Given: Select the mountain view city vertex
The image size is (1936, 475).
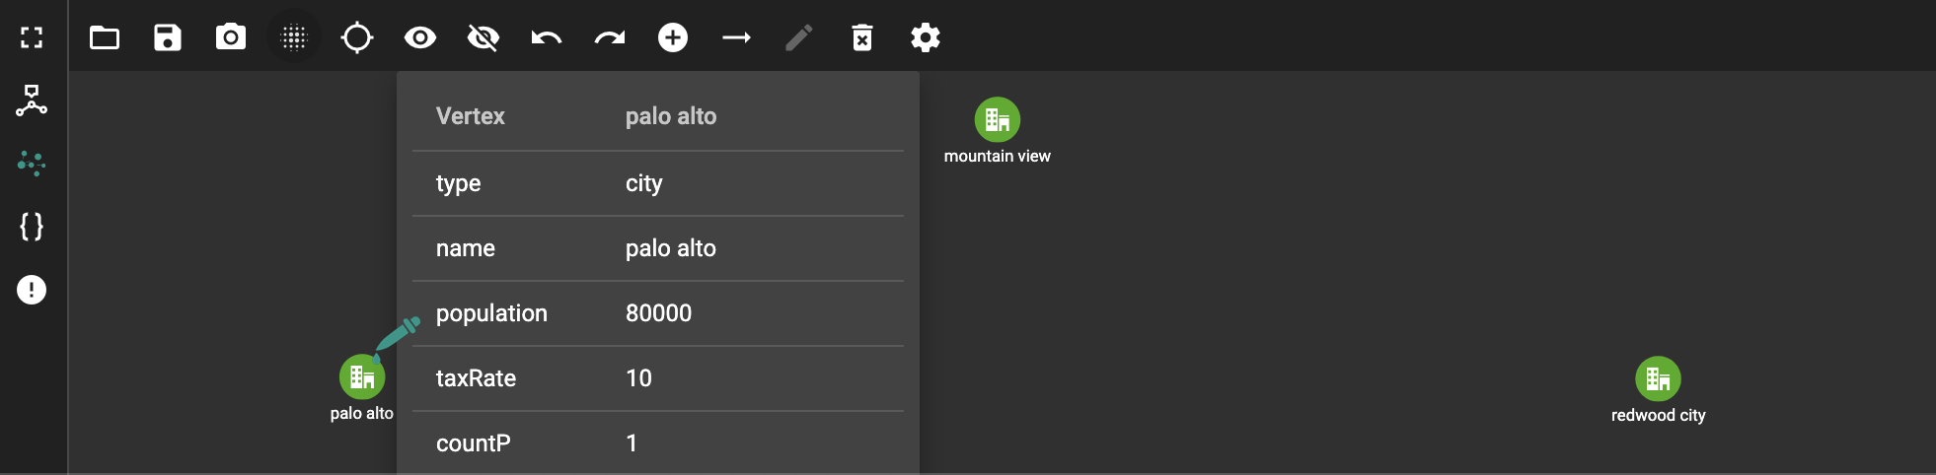Looking at the screenshot, I should point(998,120).
